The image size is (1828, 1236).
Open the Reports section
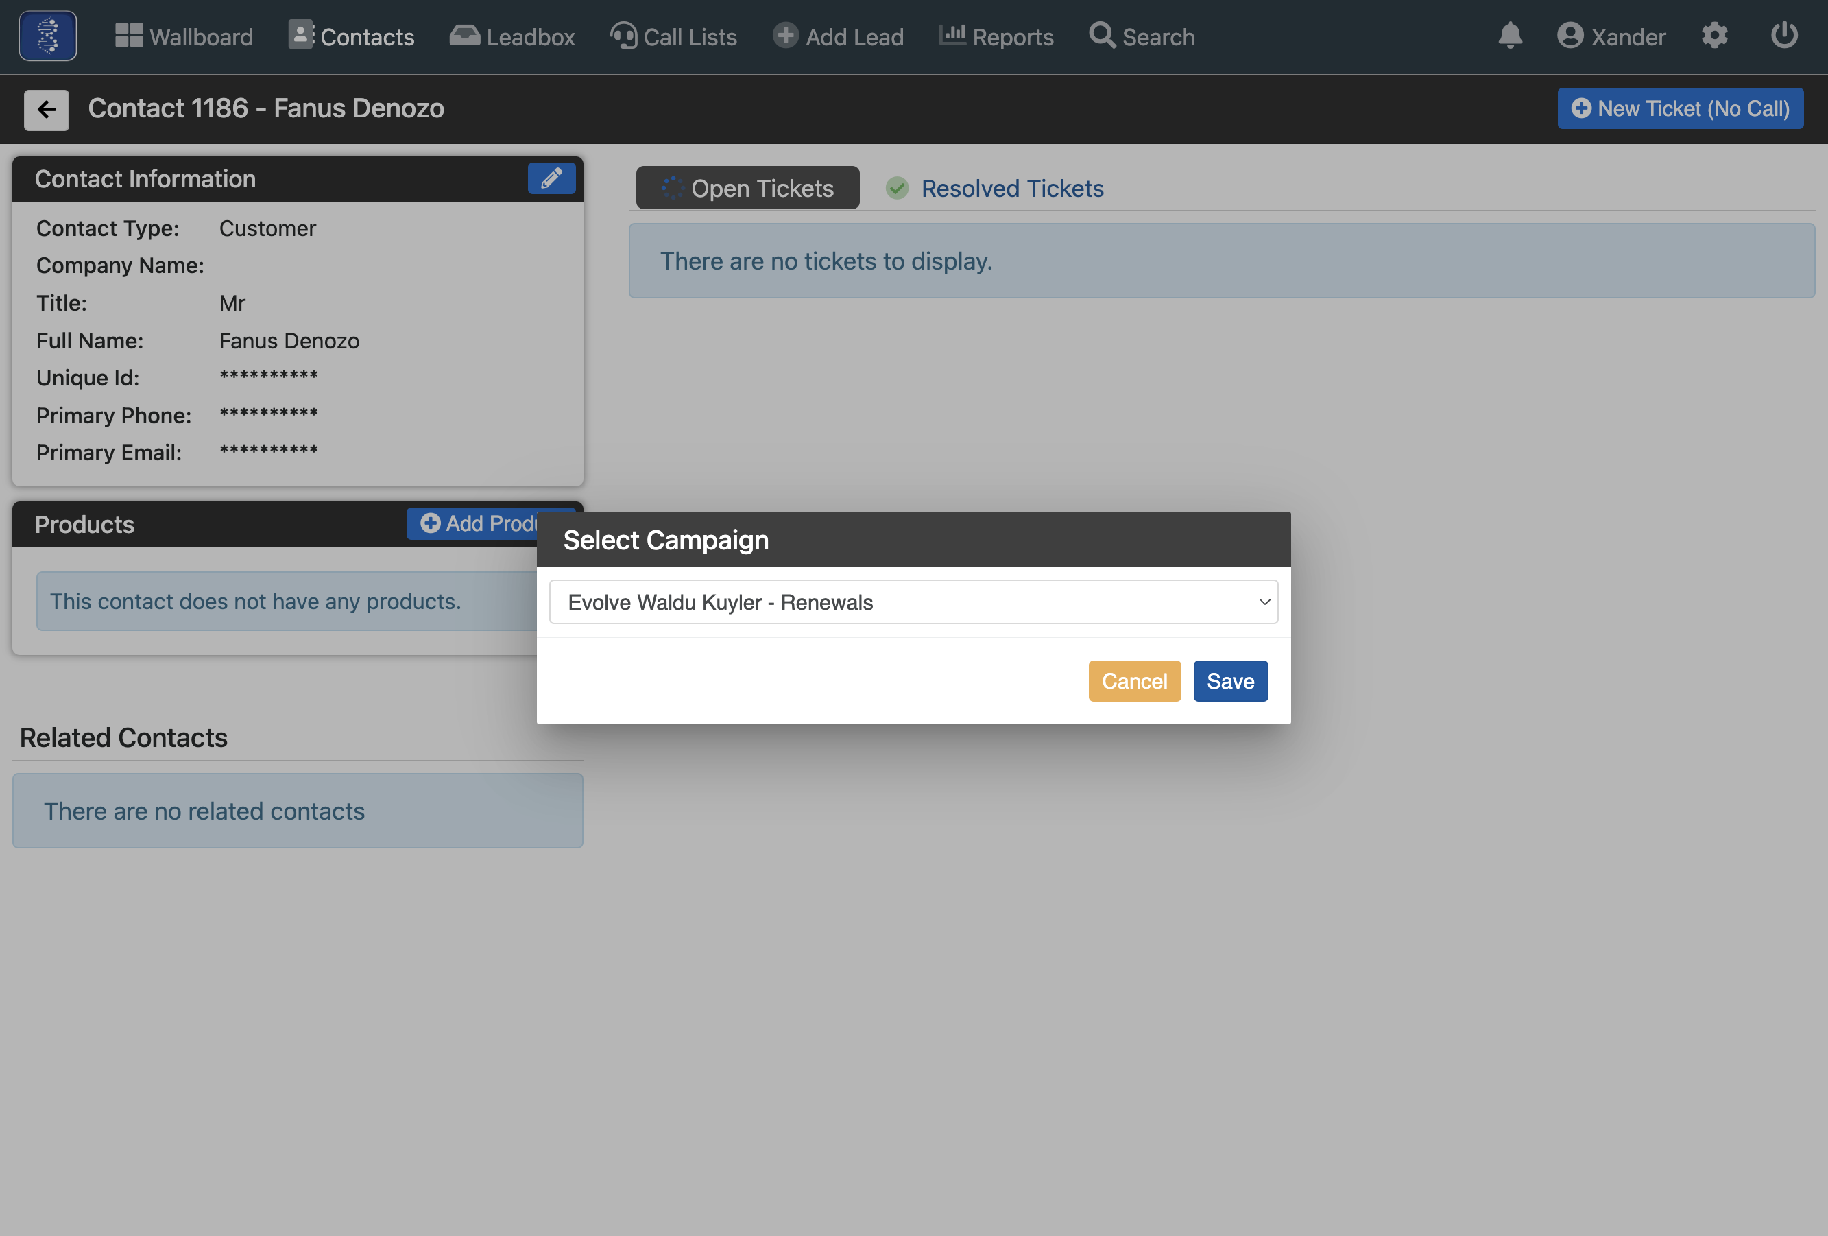(996, 36)
